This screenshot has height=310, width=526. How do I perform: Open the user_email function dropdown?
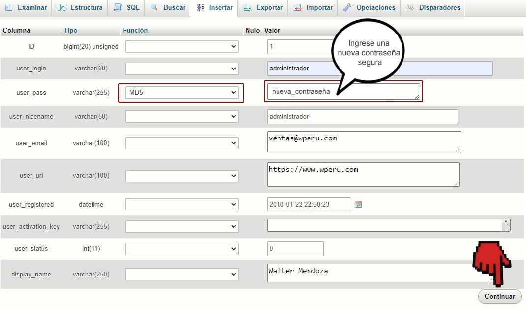182,143
